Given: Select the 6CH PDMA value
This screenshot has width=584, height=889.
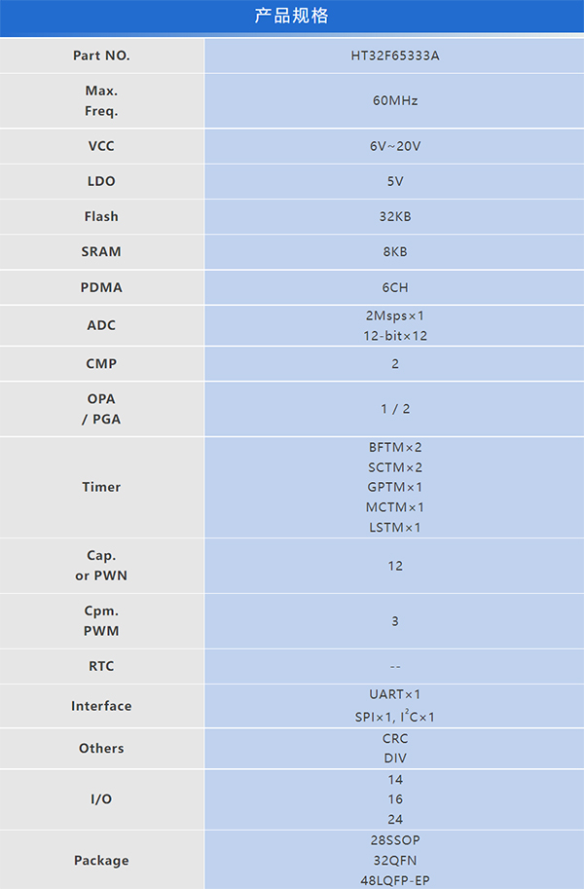Looking at the screenshot, I should coord(394,287).
